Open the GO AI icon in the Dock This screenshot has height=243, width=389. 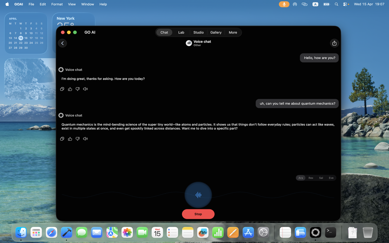(x=315, y=232)
